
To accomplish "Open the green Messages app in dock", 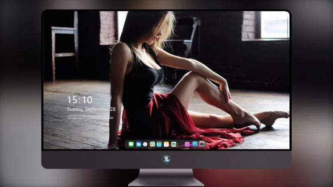I will [131, 144].
